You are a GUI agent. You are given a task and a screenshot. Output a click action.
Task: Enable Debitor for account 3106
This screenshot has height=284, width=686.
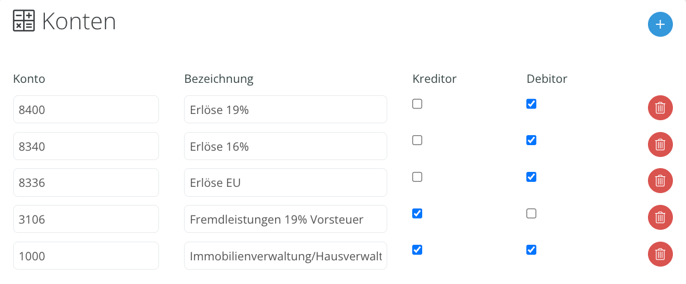pos(531,214)
